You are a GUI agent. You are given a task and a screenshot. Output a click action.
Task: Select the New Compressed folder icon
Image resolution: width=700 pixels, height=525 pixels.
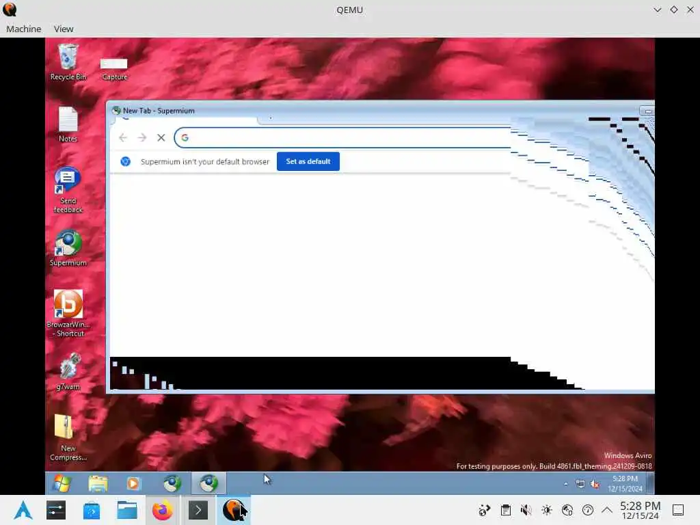(x=68, y=437)
